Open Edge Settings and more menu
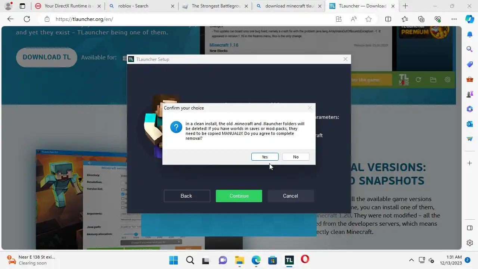 (x=454, y=19)
